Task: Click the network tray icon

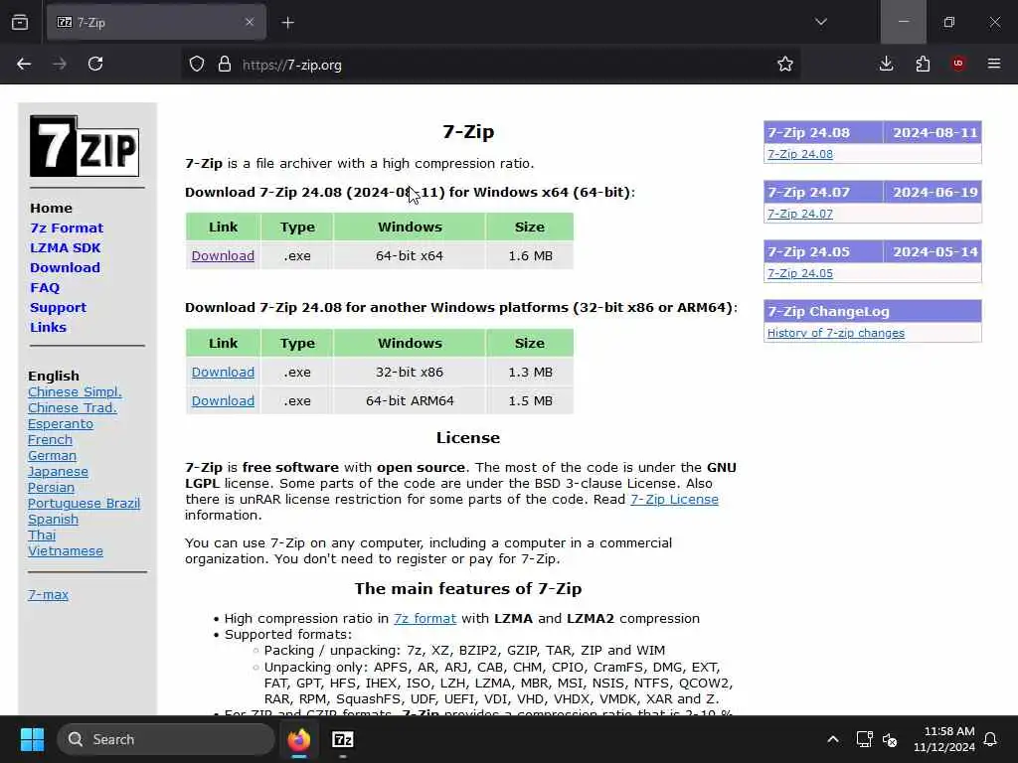Action: (864, 739)
